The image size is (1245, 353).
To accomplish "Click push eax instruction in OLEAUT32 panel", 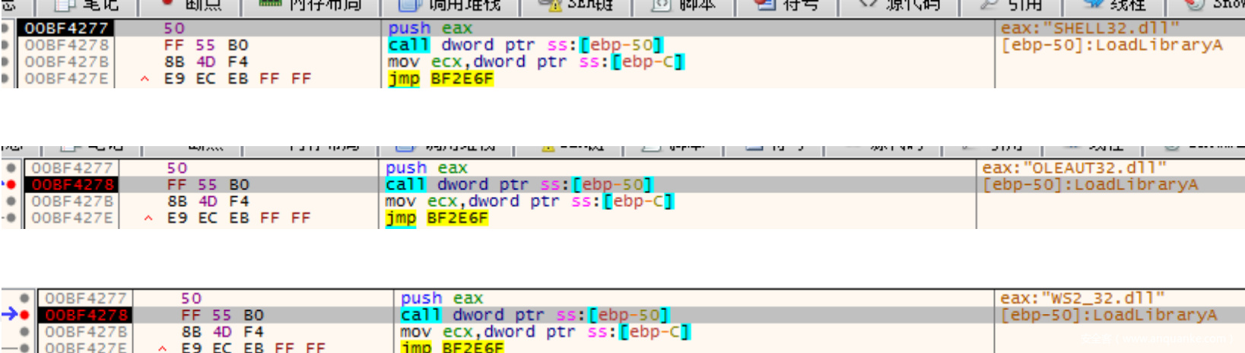I will pyautogui.click(x=427, y=168).
